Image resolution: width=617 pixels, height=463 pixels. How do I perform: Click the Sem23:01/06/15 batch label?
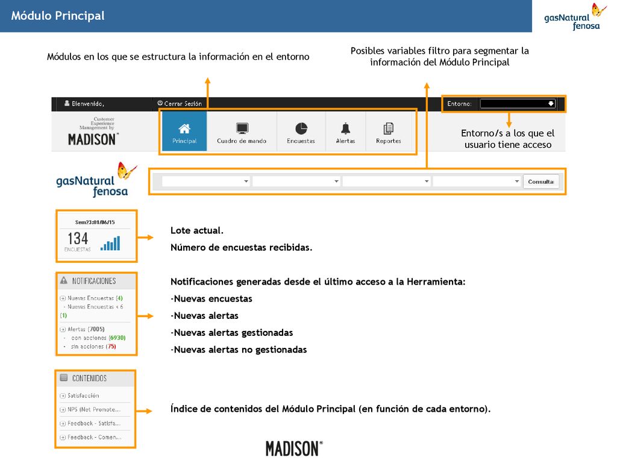(95, 222)
